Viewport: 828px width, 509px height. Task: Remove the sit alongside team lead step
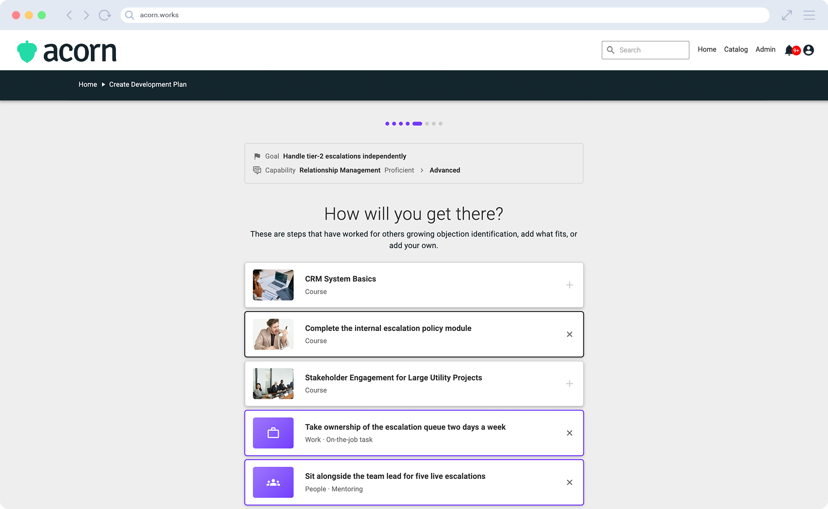pyautogui.click(x=569, y=482)
